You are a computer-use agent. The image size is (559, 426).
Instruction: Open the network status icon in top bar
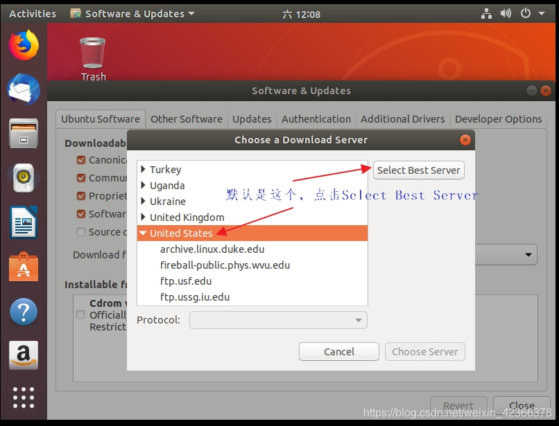(486, 14)
